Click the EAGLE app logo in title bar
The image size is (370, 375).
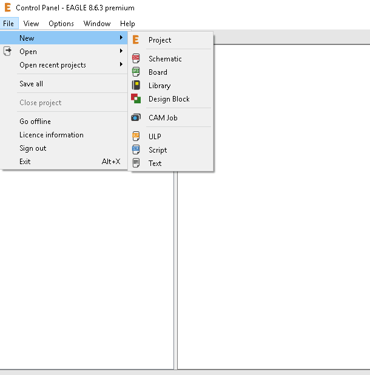(8, 7)
